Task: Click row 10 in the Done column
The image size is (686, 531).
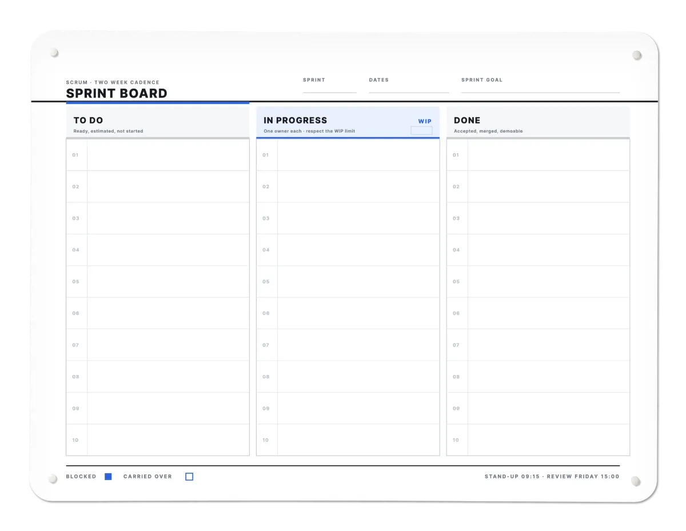Action: tap(538, 440)
